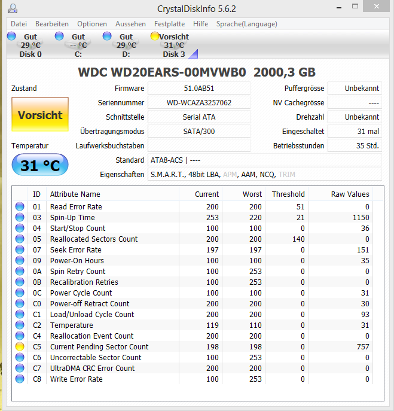
Task: Click the raw value 1150 for Spin-Up Time
Action: [x=361, y=218]
